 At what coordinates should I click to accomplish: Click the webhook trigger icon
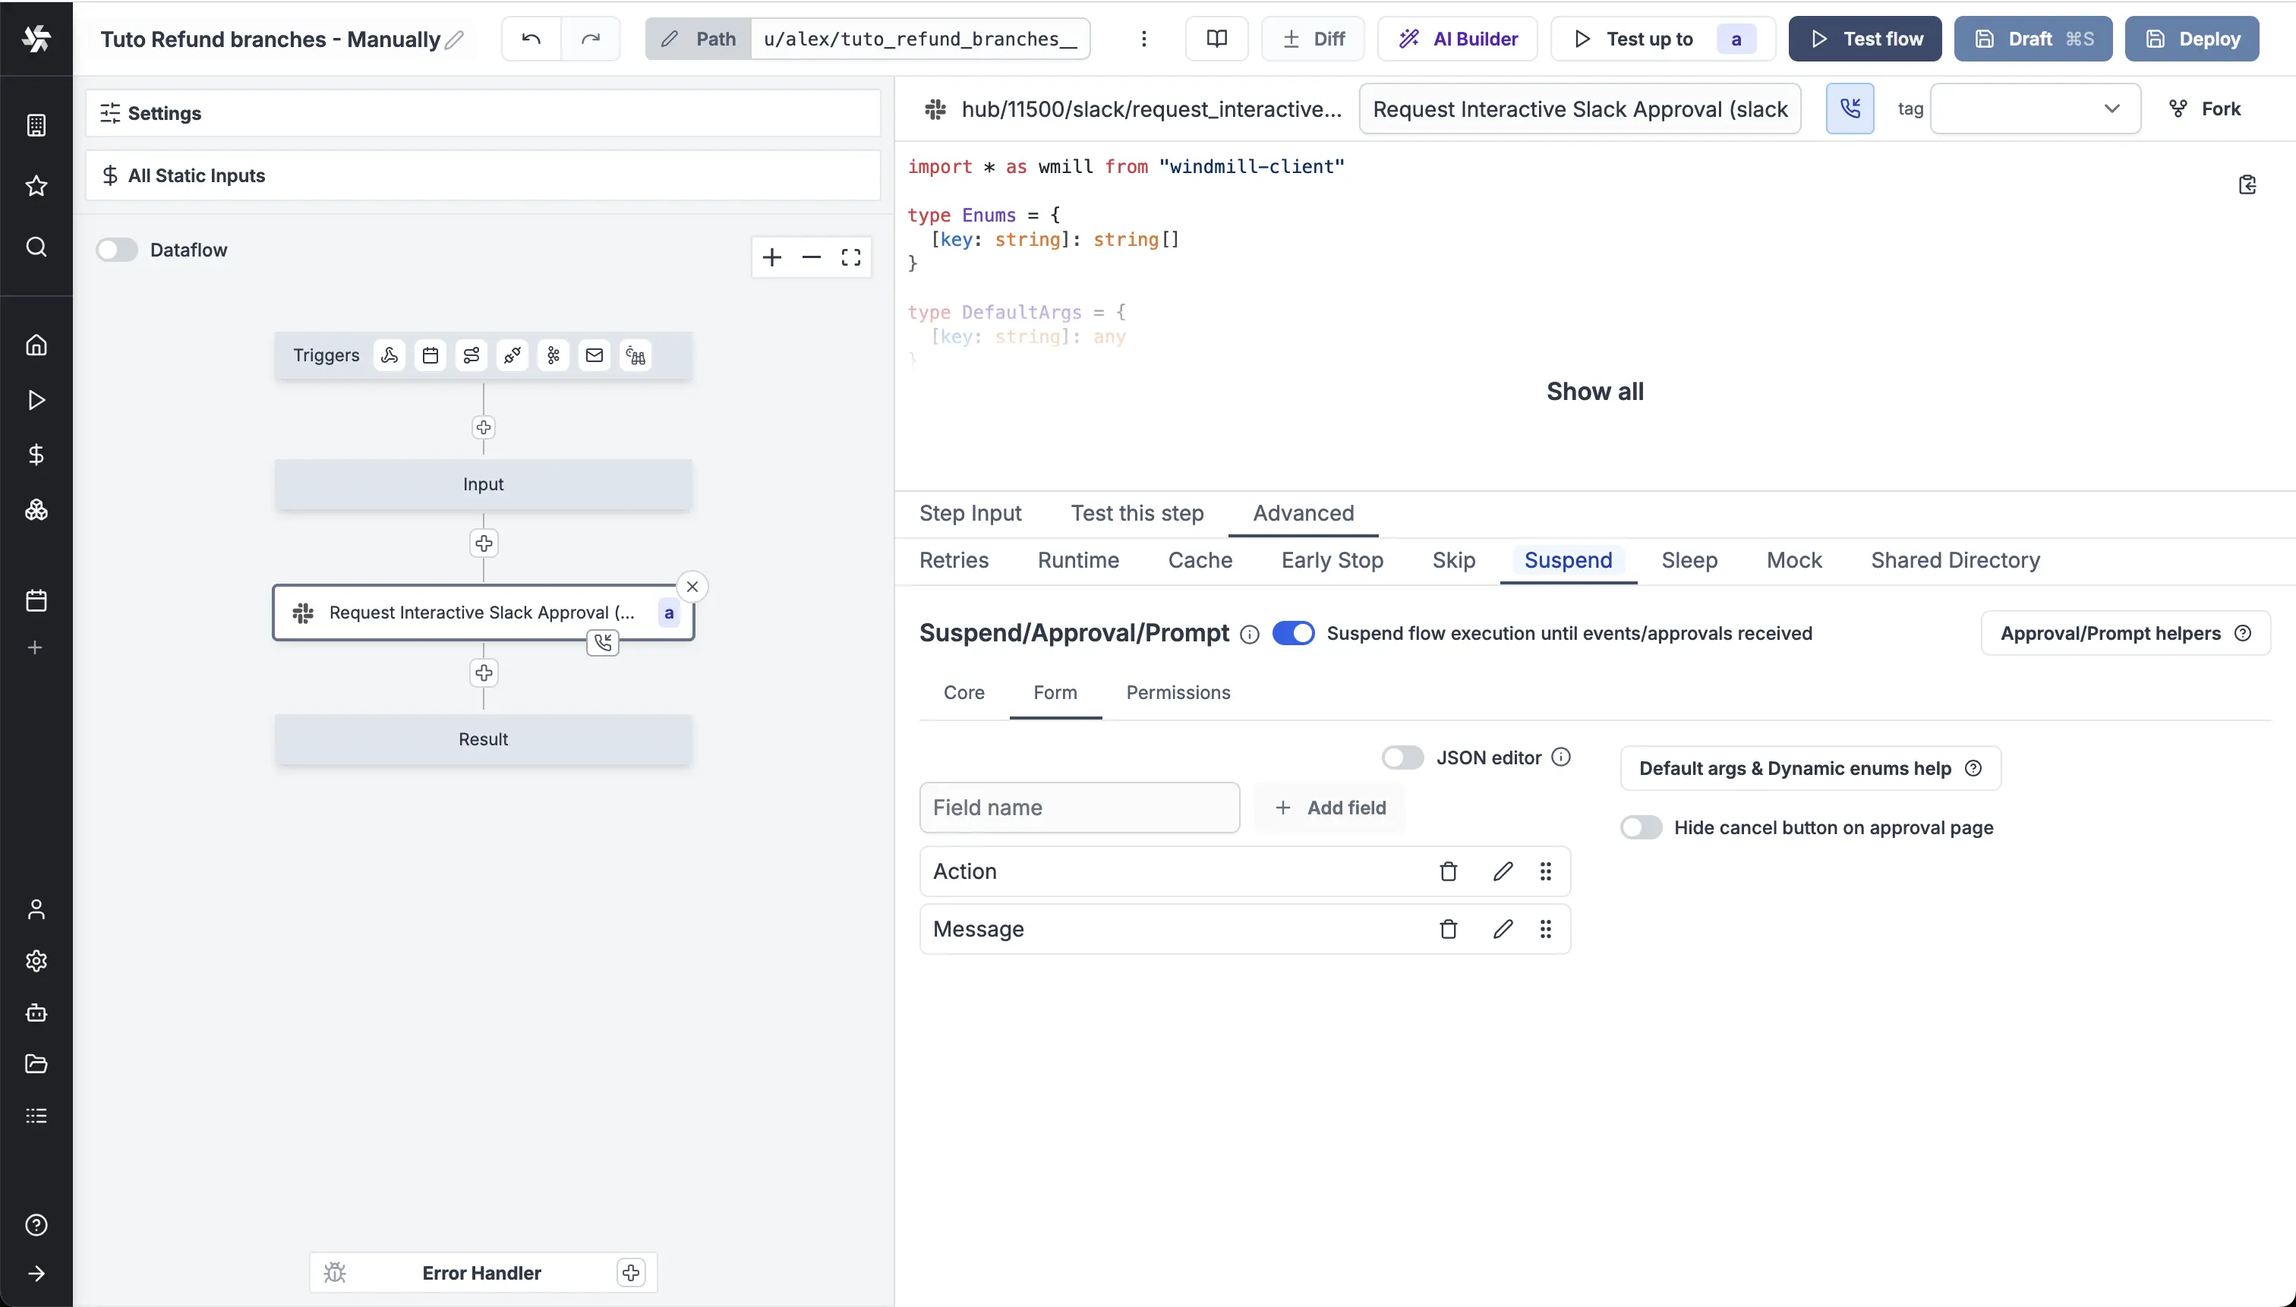(389, 354)
